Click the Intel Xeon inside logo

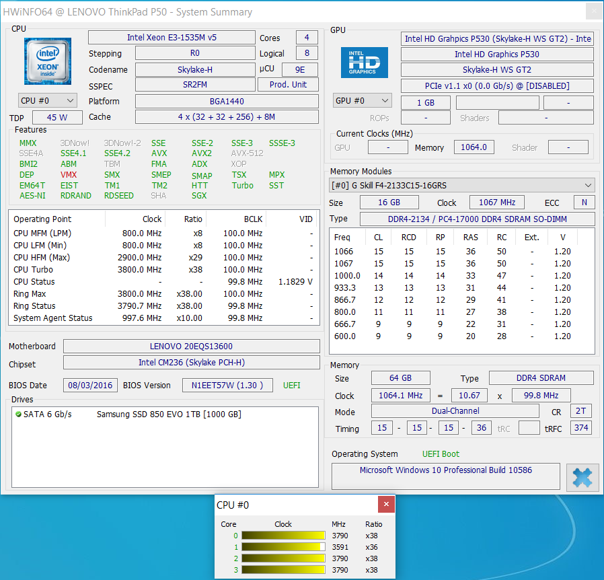[x=48, y=61]
